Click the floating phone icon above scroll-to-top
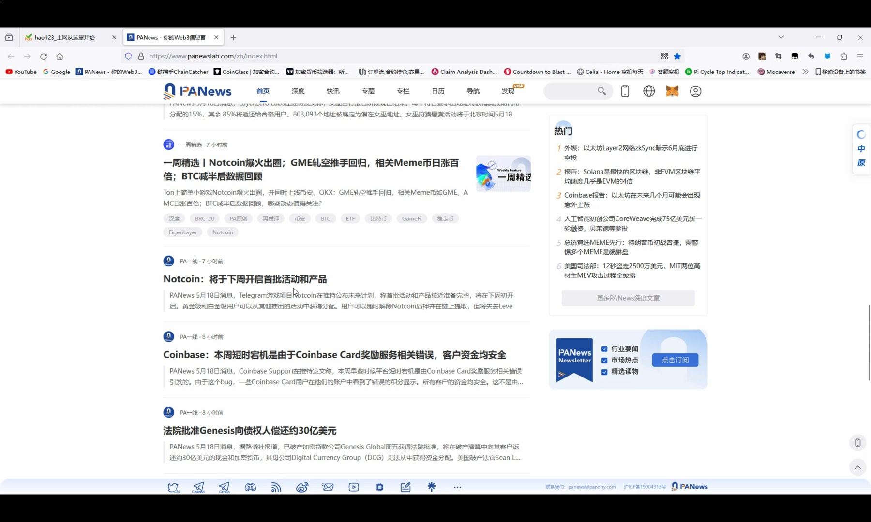This screenshot has height=522, width=871. click(x=857, y=443)
